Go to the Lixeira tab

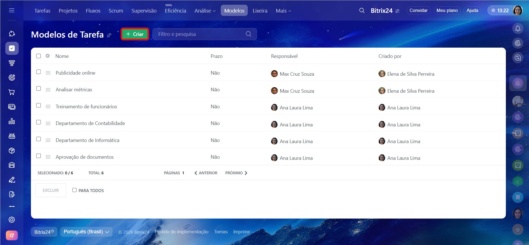(260, 11)
